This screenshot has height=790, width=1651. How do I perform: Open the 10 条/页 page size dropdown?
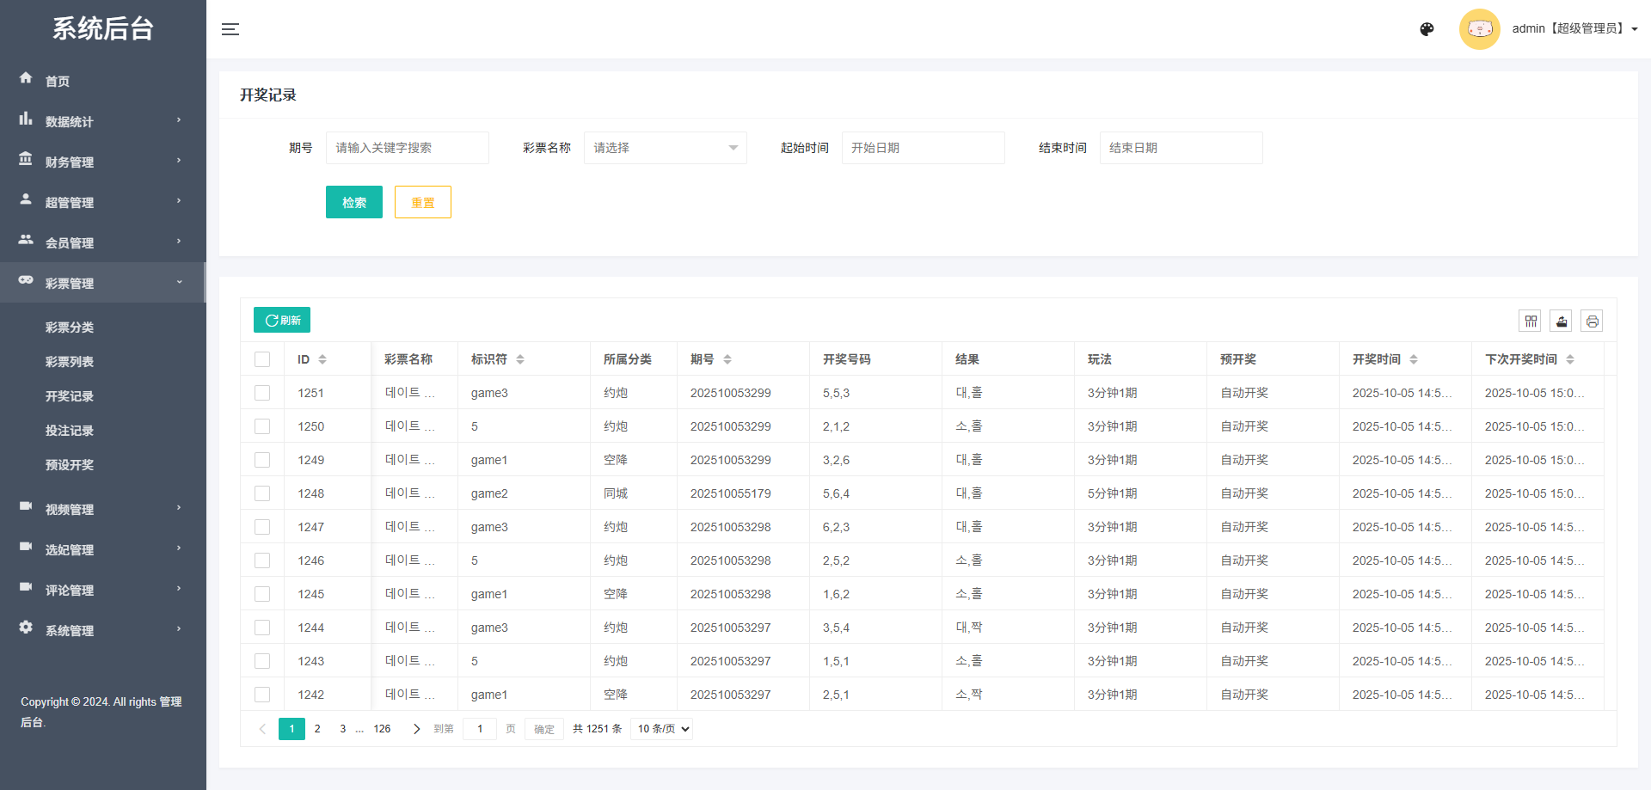(661, 728)
